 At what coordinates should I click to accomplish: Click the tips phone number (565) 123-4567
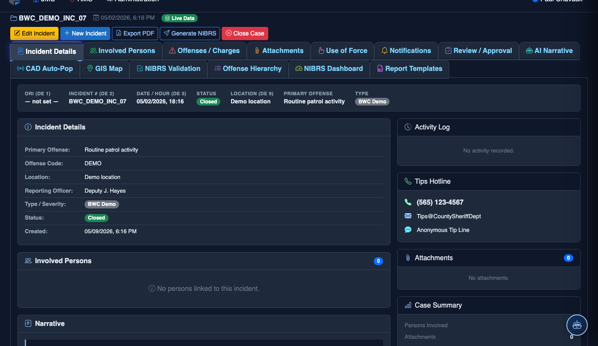tap(440, 202)
